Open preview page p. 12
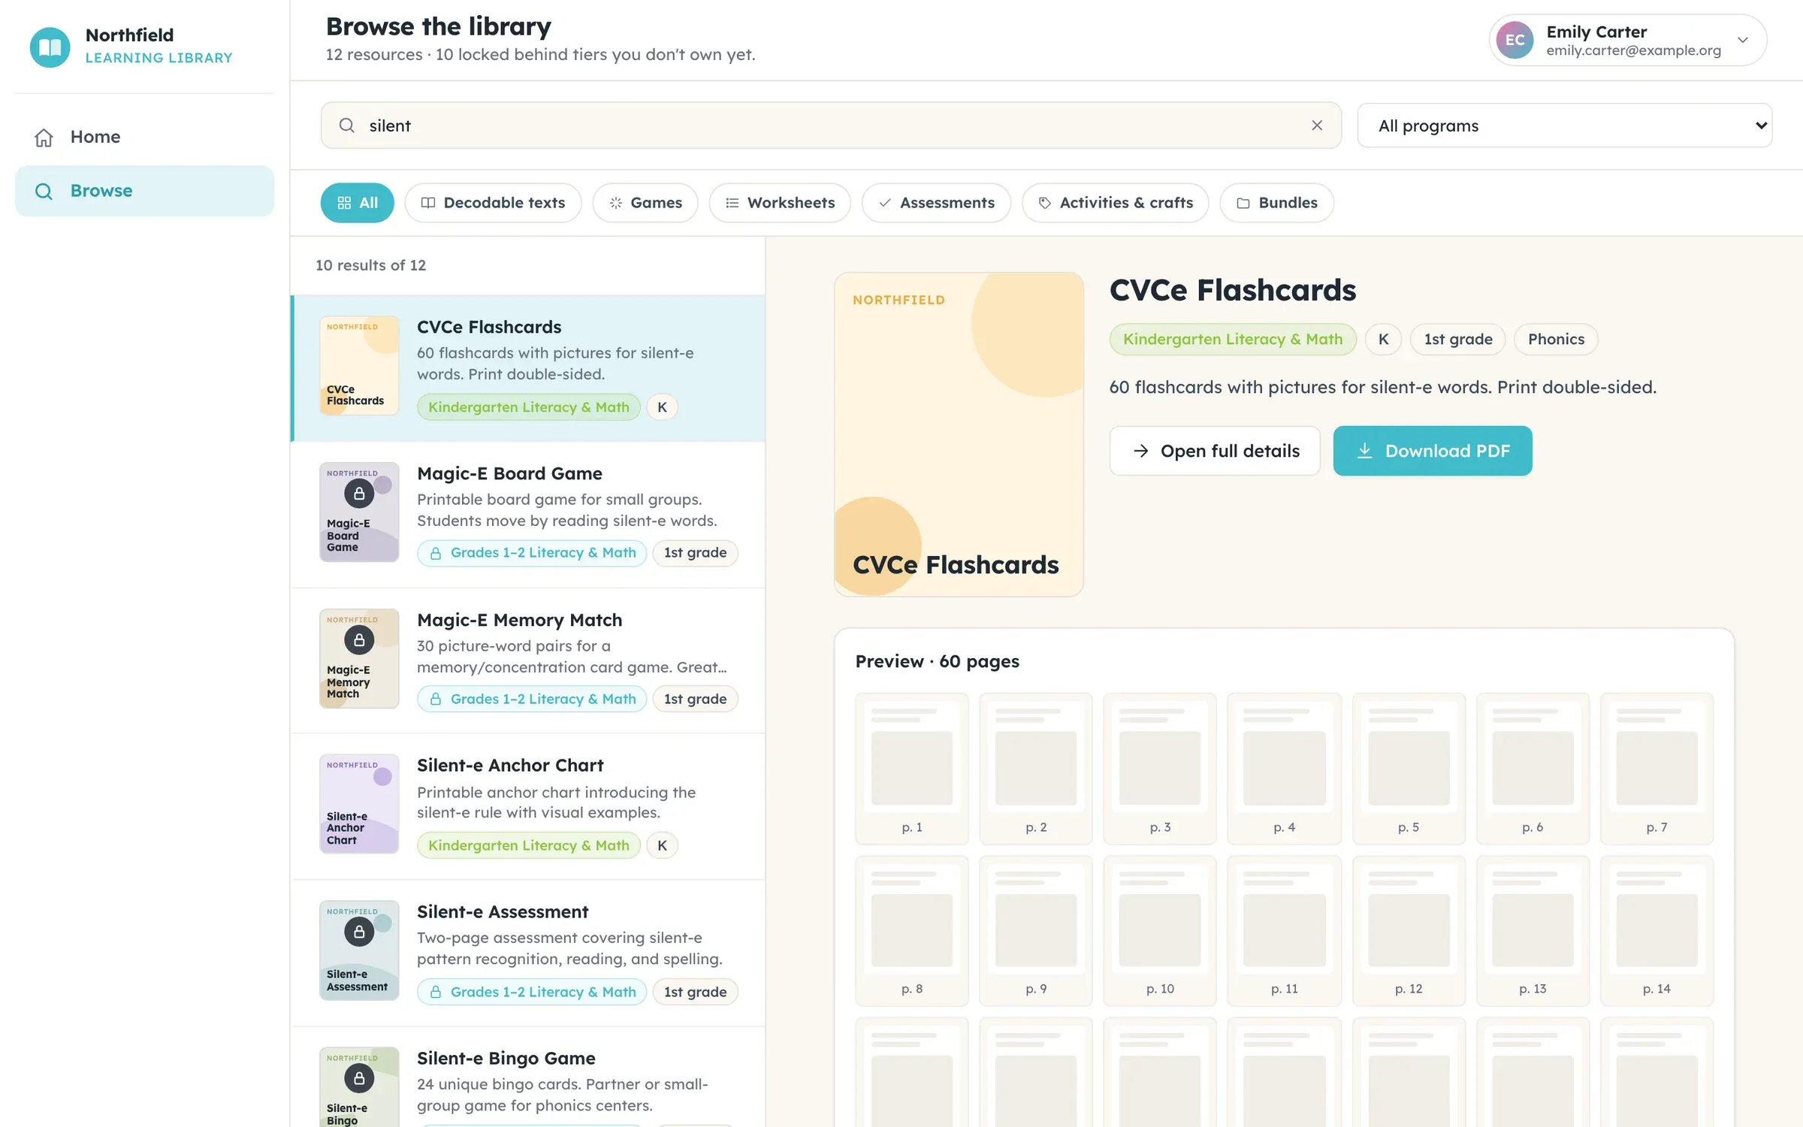 [1409, 930]
